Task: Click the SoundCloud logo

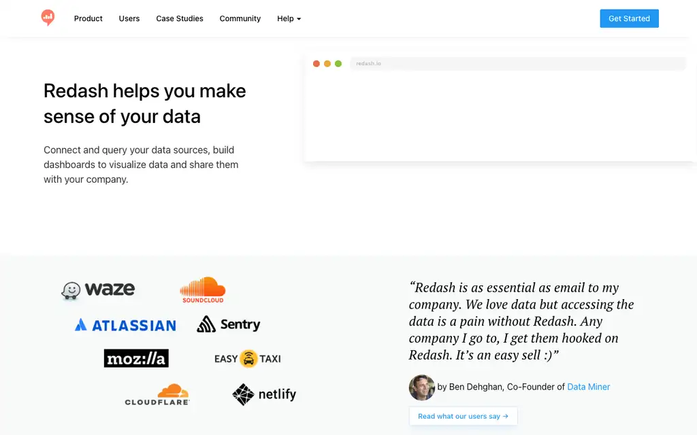Action: coord(203,290)
